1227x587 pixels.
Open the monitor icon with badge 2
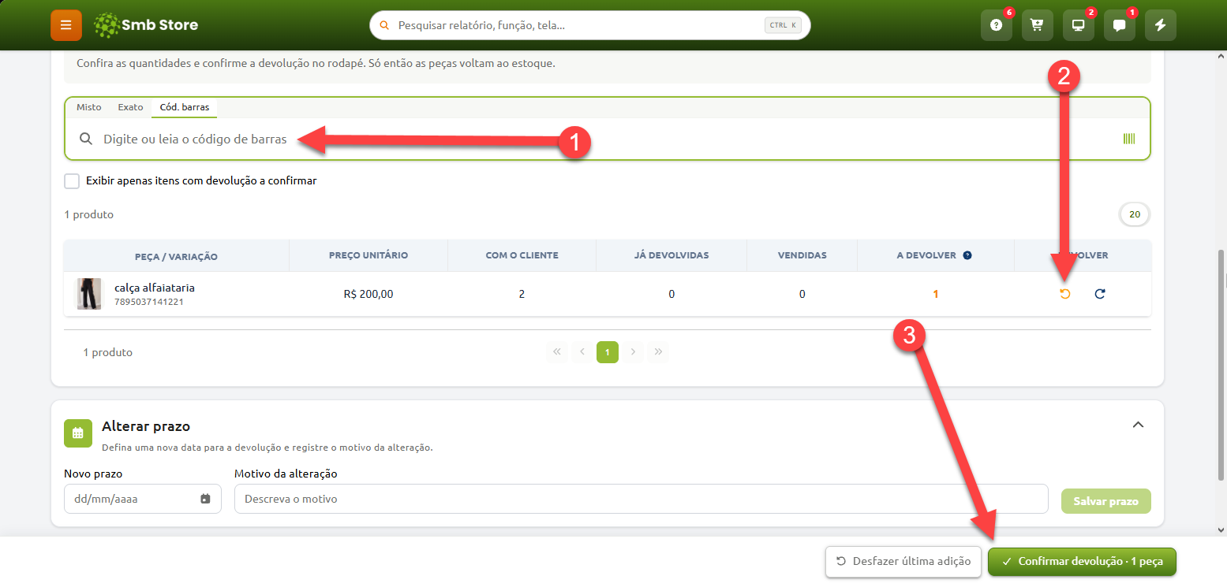[1079, 25]
